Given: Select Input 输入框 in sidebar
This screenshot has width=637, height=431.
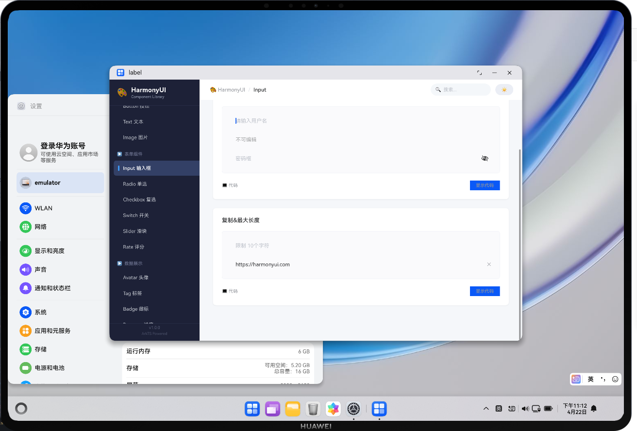Looking at the screenshot, I should [156, 168].
